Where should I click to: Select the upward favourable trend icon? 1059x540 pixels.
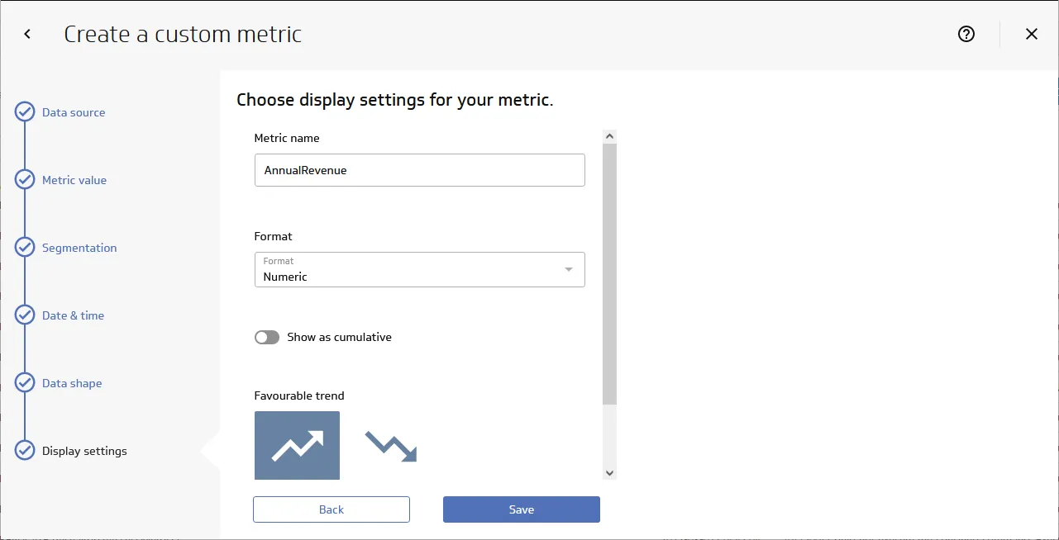point(296,446)
